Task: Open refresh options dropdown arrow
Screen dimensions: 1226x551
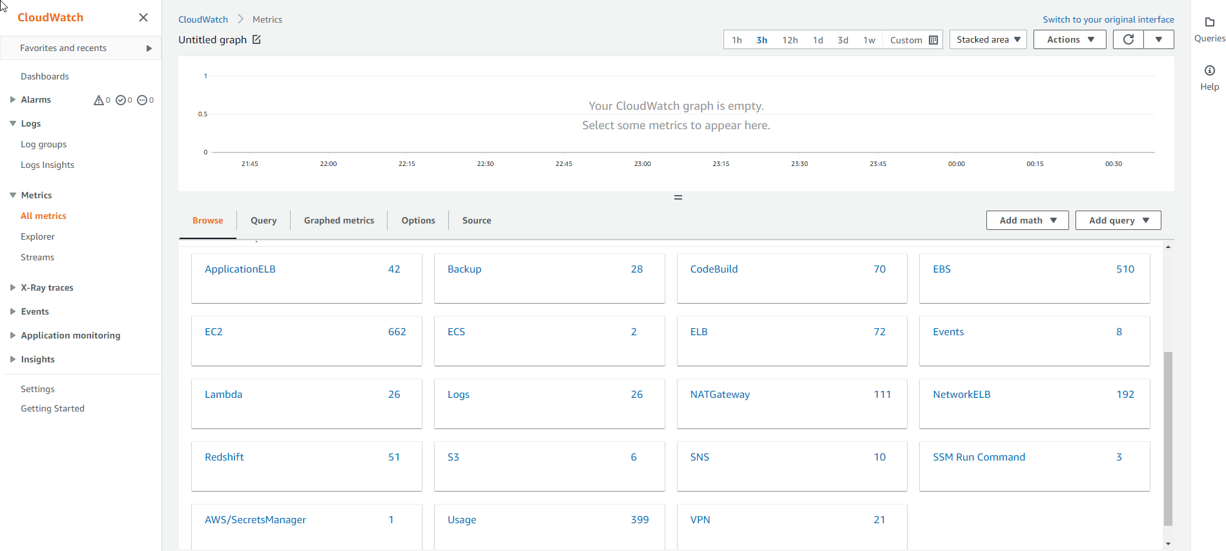Action: [x=1159, y=39]
